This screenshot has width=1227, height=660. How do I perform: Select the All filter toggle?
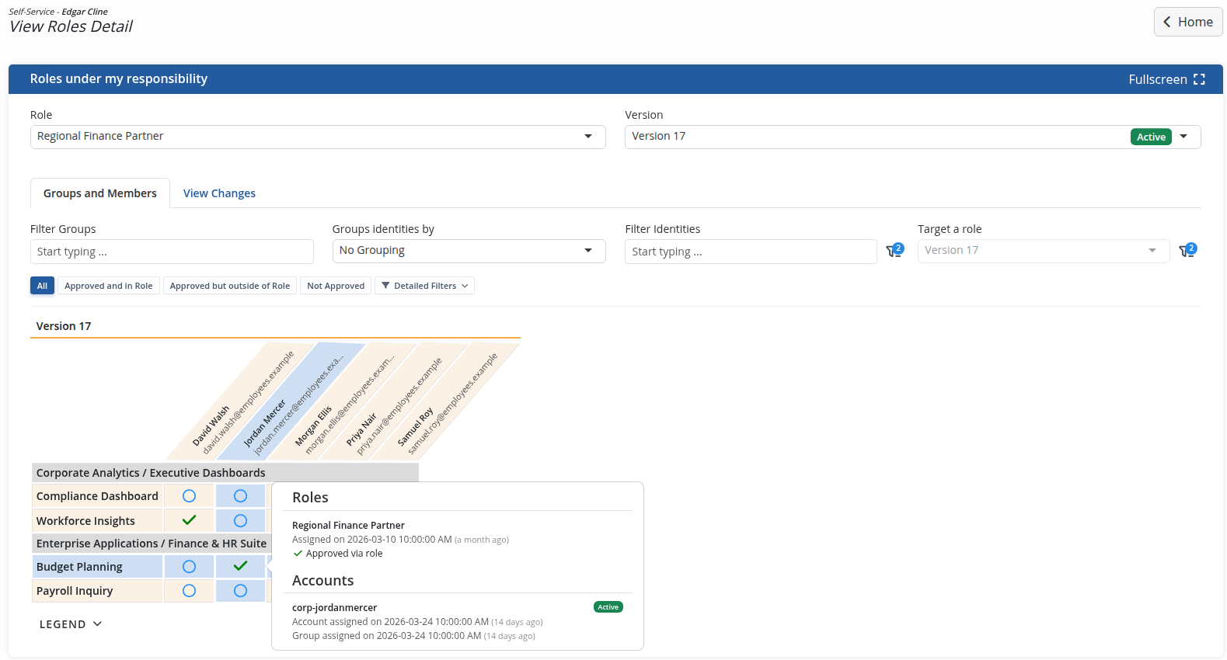pos(42,286)
